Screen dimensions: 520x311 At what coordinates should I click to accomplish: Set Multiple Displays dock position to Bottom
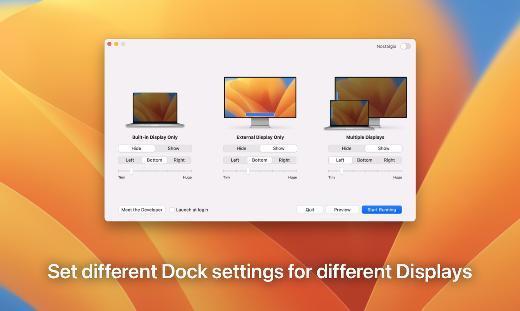click(x=365, y=160)
